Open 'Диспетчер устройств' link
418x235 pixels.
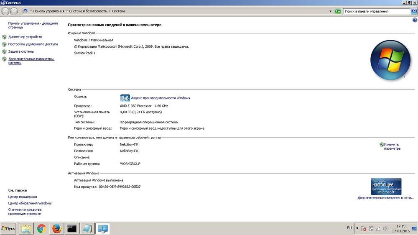coord(25,37)
